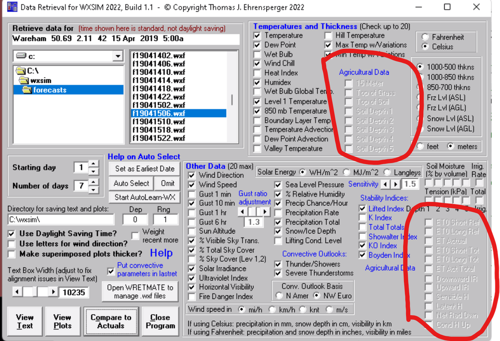Uncheck the Temperature checkbox
Image resolution: width=500 pixels, height=341 pixels.
[257, 35]
